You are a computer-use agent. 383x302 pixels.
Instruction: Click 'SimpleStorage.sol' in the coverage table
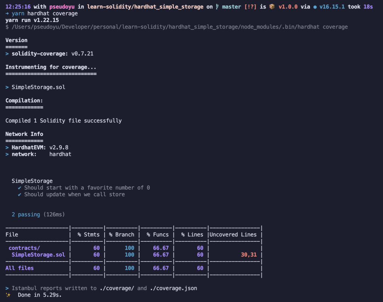(38, 254)
